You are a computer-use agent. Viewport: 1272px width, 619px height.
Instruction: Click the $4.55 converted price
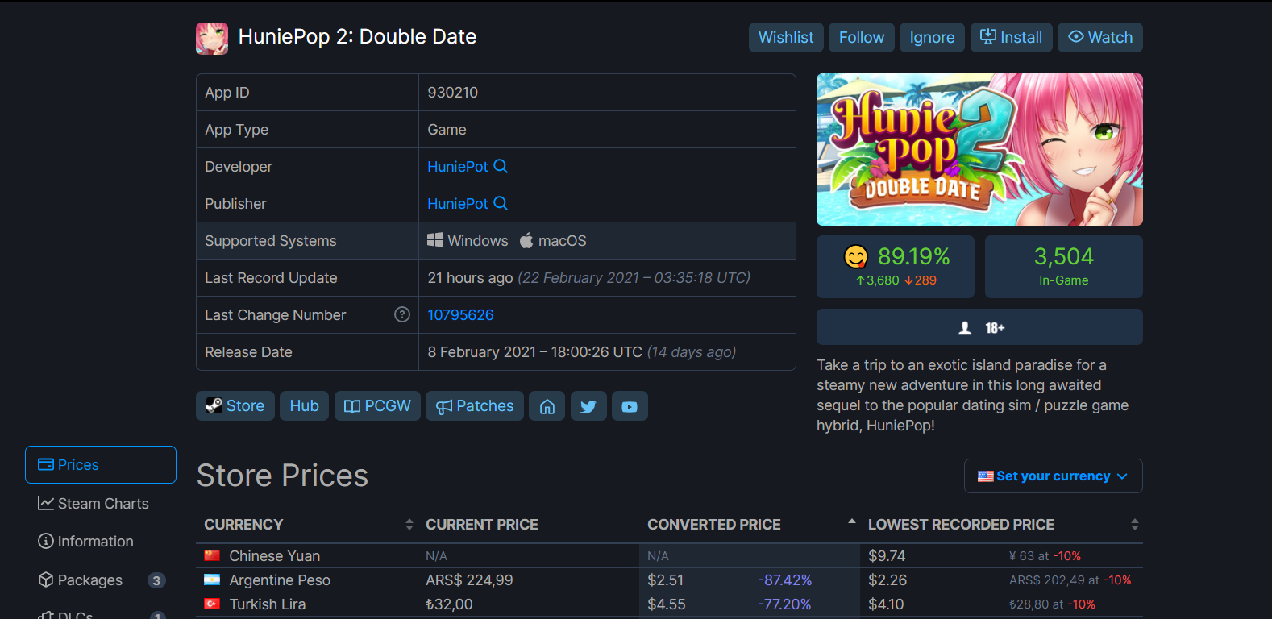(x=667, y=604)
